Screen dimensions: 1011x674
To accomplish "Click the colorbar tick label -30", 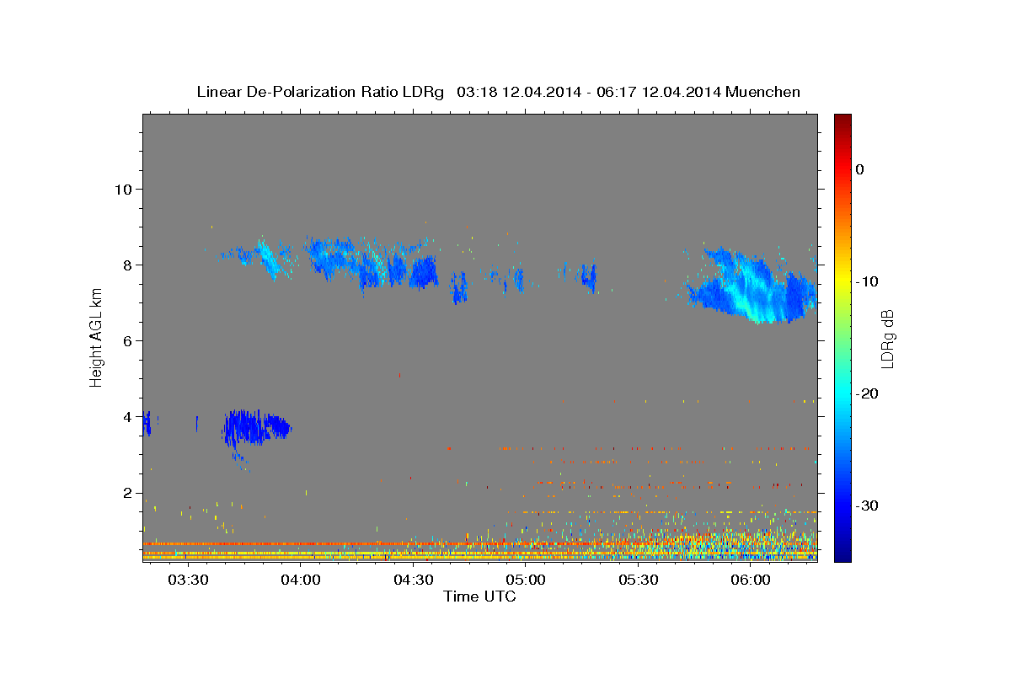I will click(867, 505).
